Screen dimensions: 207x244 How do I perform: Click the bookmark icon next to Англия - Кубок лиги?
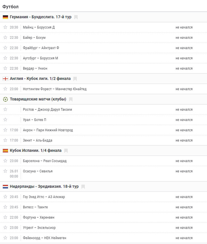[75, 79]
